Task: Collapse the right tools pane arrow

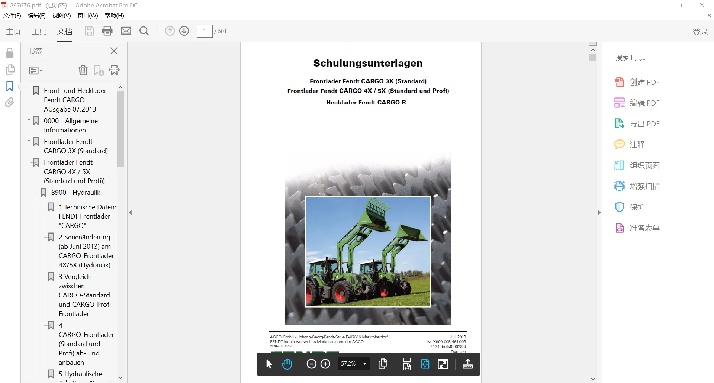Action: 599,213
